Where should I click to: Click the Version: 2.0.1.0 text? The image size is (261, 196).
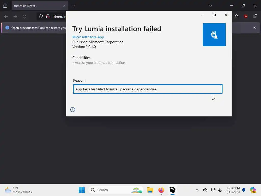(x=84, y=47)
